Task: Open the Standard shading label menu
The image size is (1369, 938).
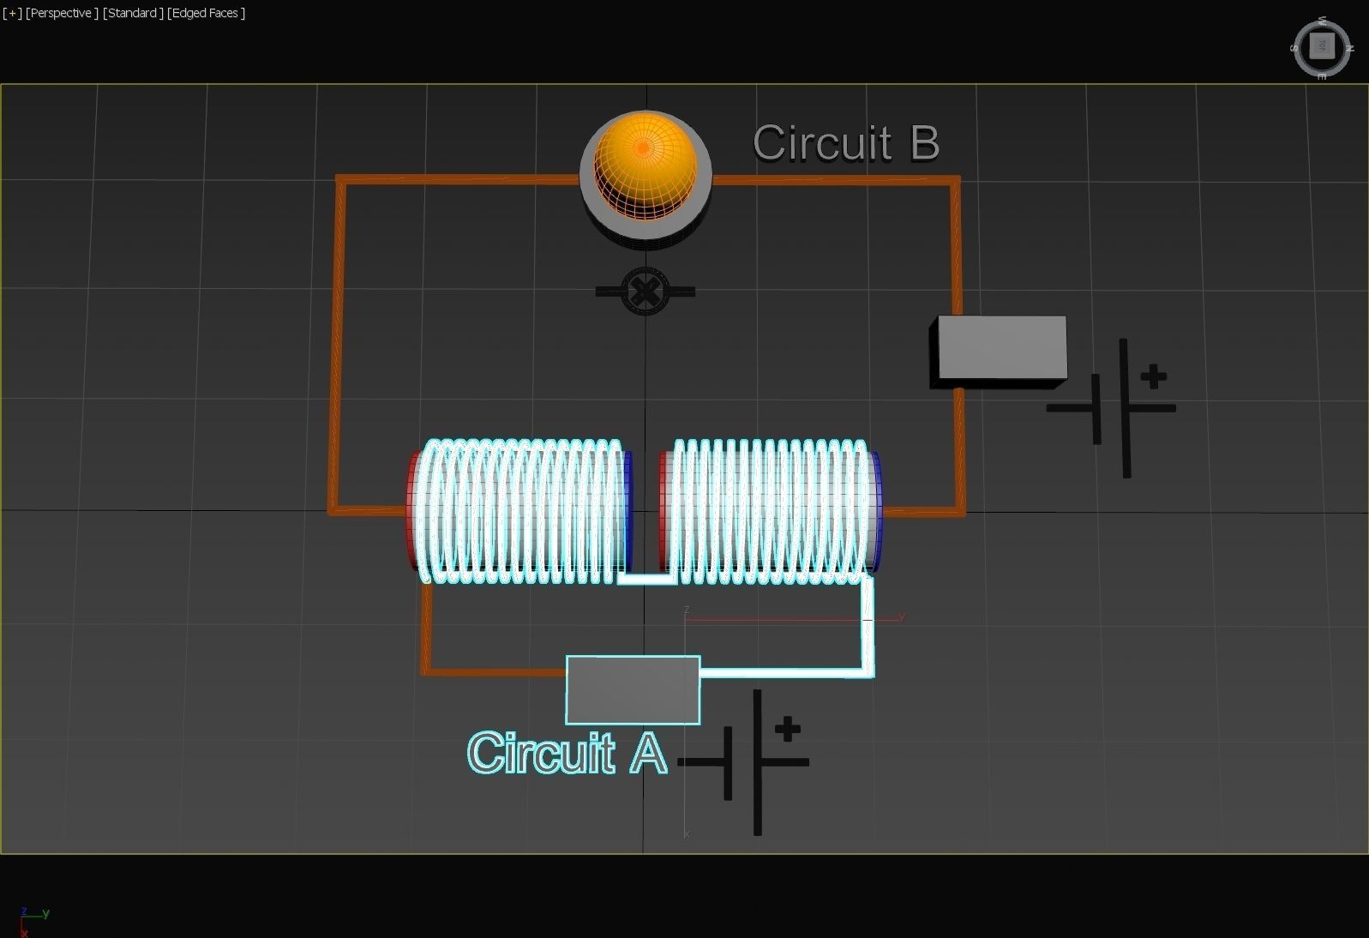Action: coord(133,13)
